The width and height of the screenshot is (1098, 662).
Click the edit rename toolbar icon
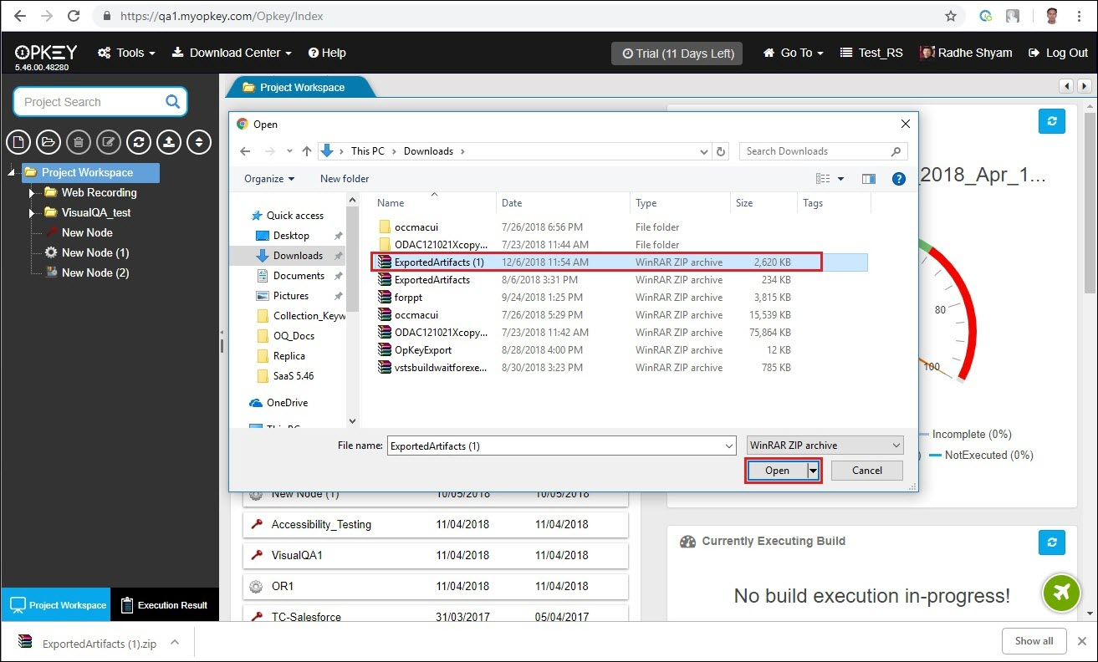pos(109,142)
